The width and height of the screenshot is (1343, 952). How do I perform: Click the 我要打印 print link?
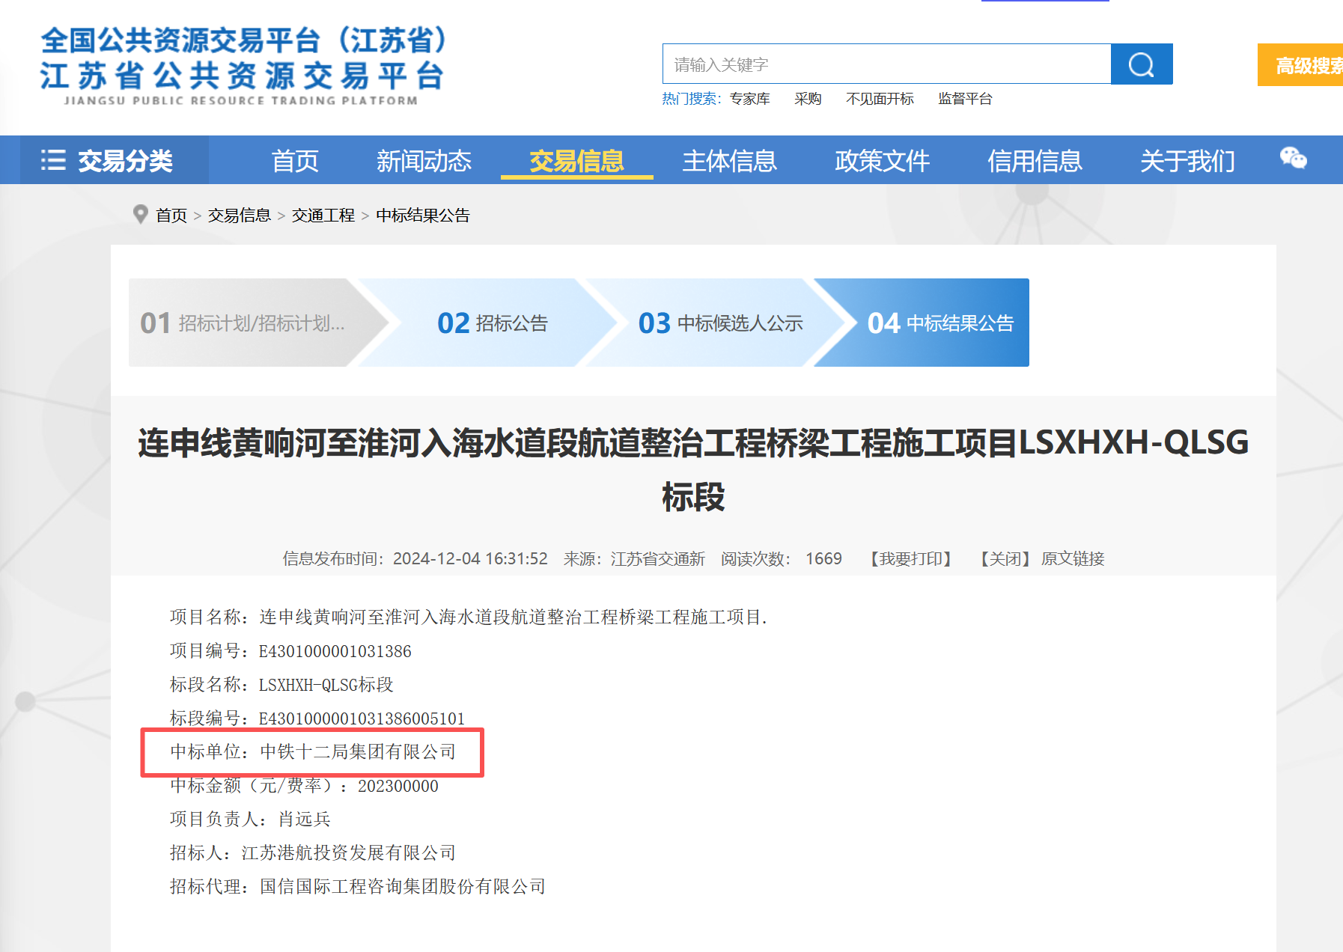[x=911, y=559]
